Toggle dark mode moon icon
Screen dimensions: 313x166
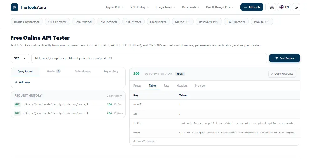(x=296, y=7)
